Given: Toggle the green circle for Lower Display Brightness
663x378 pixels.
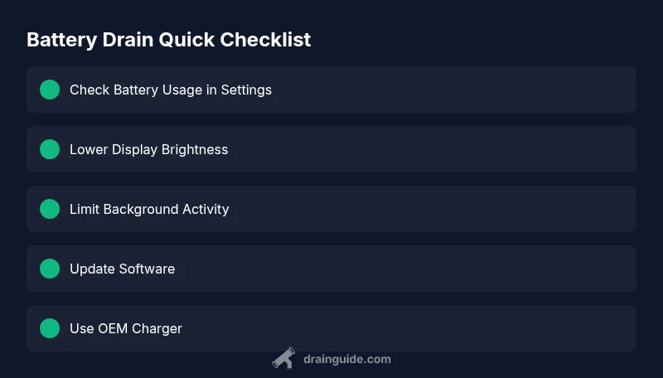Looking at the screenshot, I should click(x=50, y=149).
